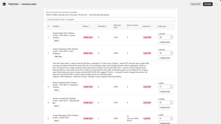Mark Juniper Backpack 1024 as I ordered this
This screenshot has width=221, height=124.
pyautogui.click(x=165, y=123)
